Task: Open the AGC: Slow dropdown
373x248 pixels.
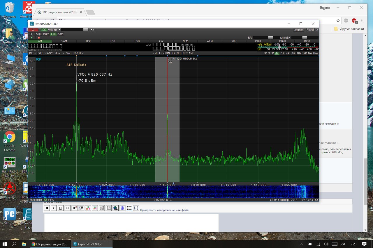Action: 56,53
